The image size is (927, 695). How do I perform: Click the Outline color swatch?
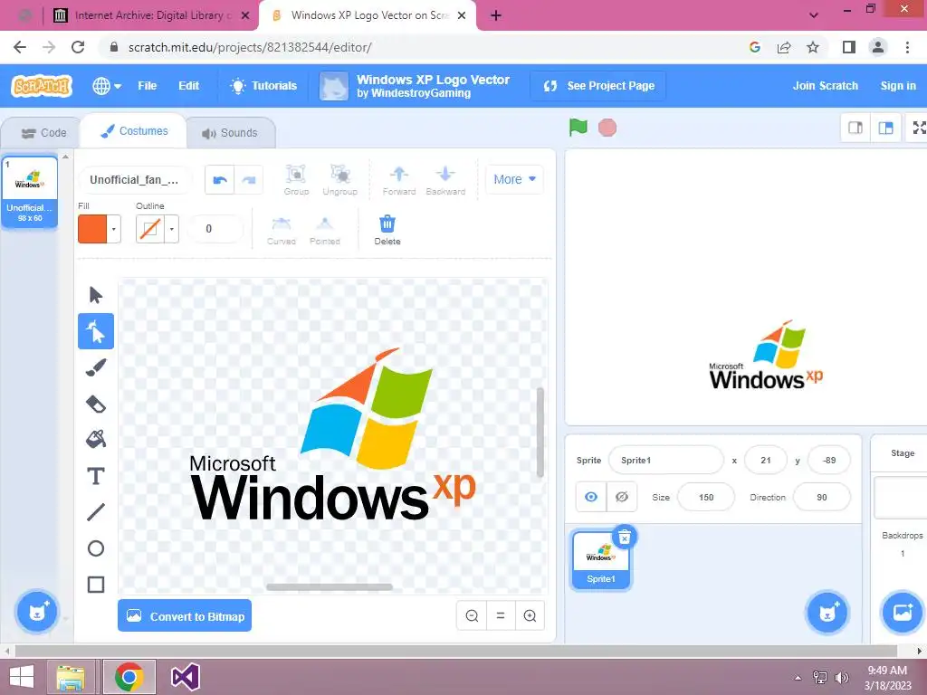coord(150,229)
